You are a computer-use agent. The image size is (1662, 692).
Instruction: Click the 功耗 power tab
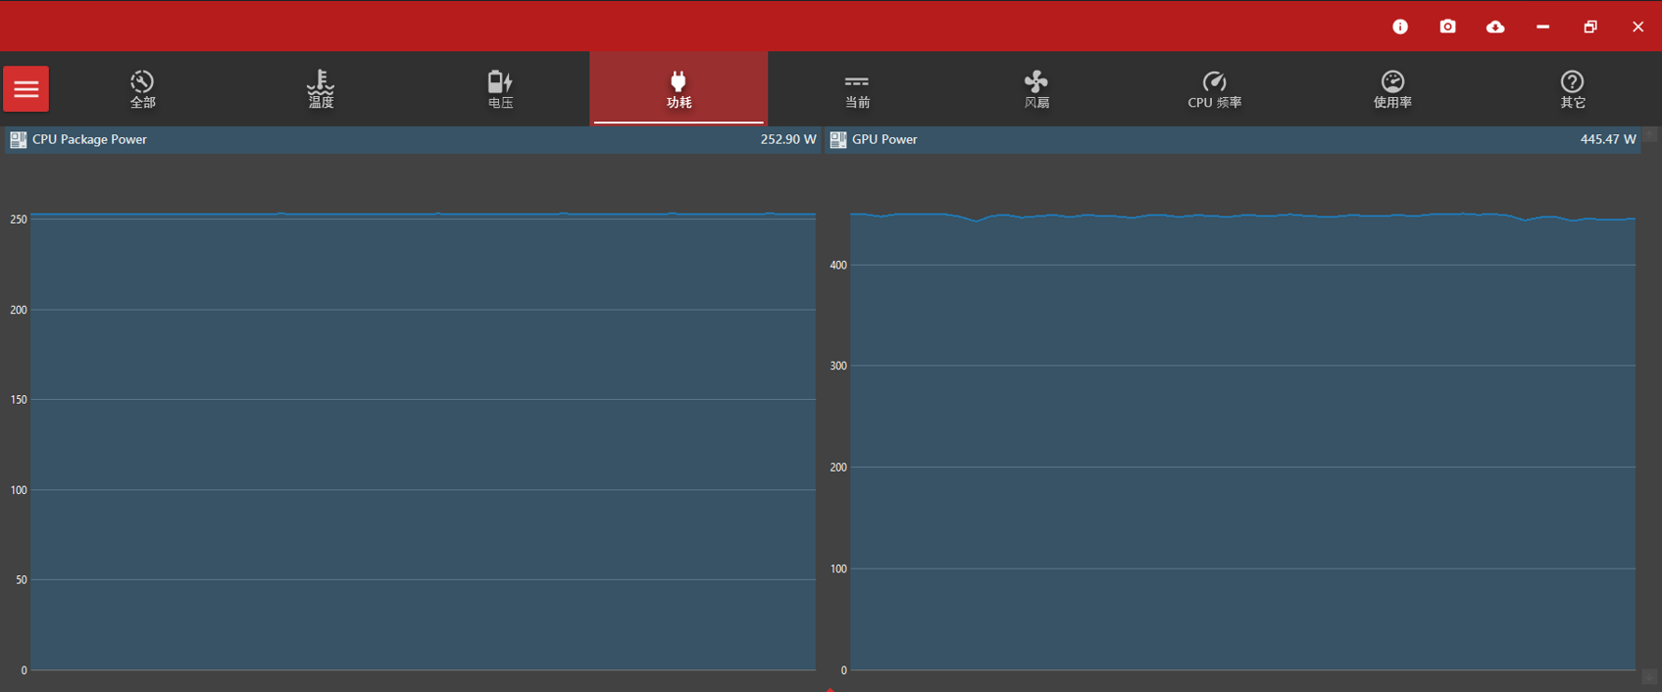(x=679, y=89)
